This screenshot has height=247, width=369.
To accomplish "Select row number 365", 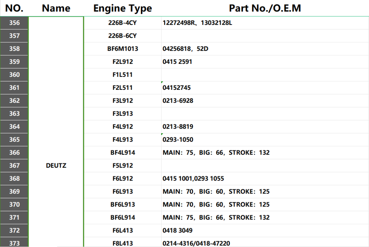I will pyautogui.click(x=14, y=140).
